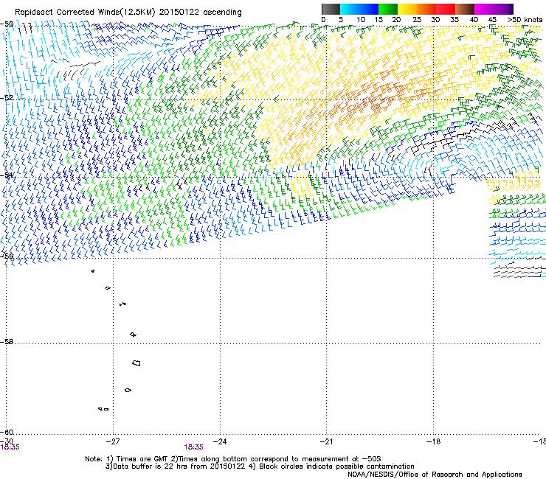Click the -27 longitude axis label

click(x=112, y=441)
